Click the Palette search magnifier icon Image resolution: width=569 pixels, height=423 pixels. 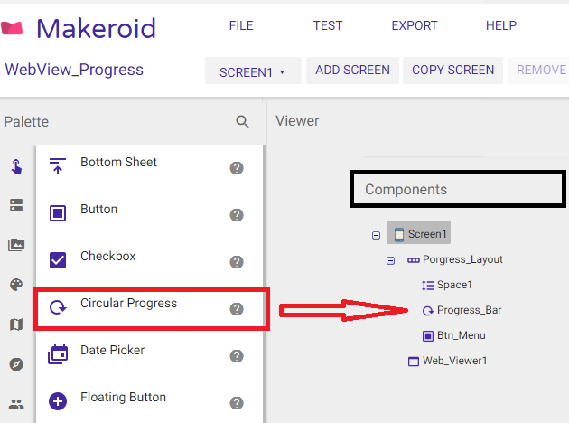click(x=242, y=122)
